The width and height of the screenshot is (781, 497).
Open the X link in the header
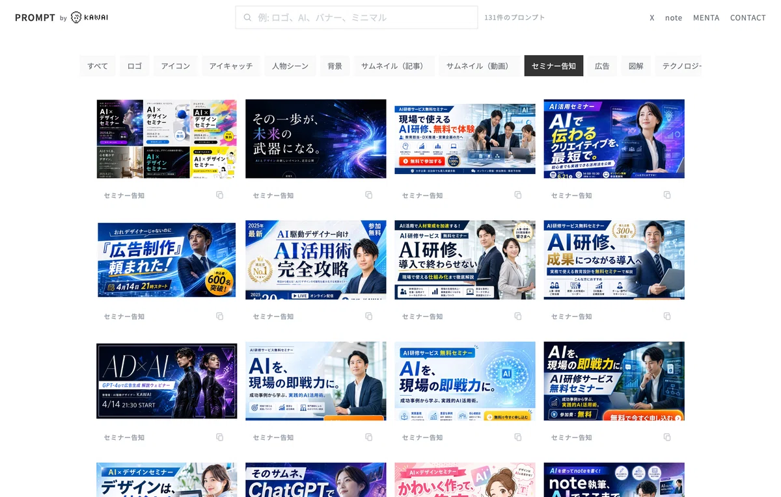(652, 18)
